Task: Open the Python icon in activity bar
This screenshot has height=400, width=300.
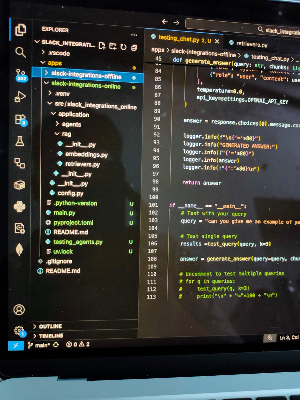Action: click(20, 207)
